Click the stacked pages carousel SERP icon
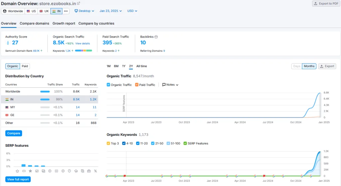Screen dimensions: 341x186 [83, 171]
